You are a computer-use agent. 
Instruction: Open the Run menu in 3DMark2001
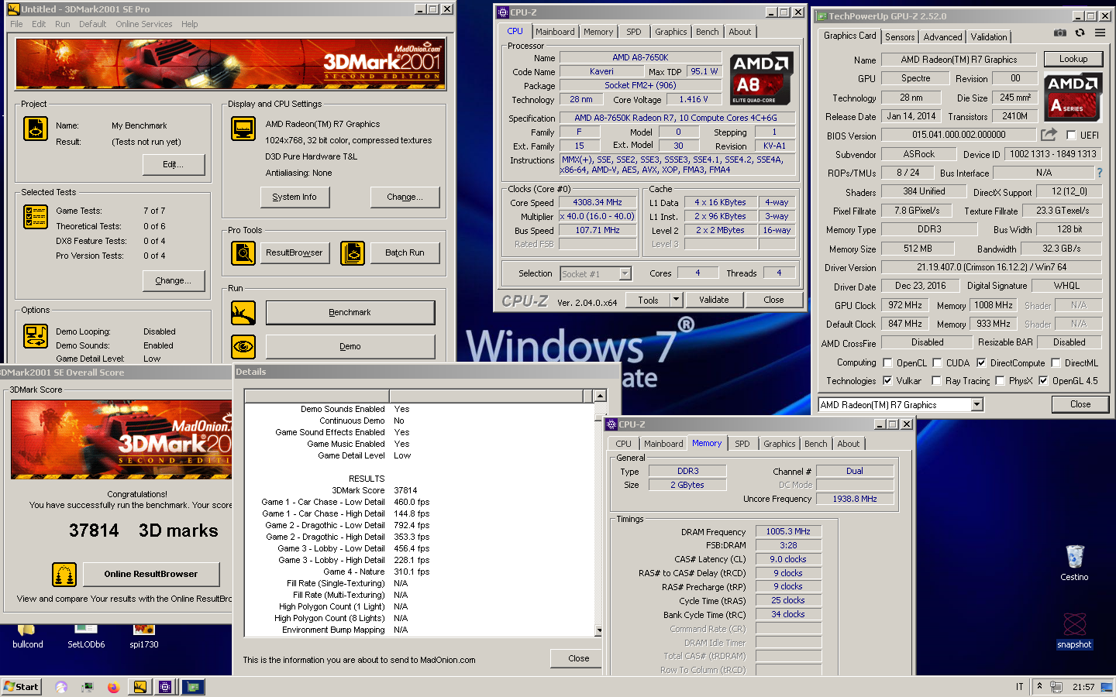63,24
